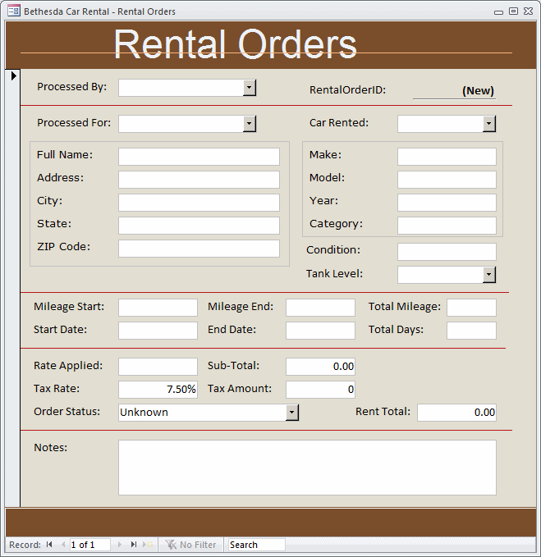This screenshot has width=541, height=557.
Task: Open the Processed By dropdown
Action: click(x=250, y=88)
